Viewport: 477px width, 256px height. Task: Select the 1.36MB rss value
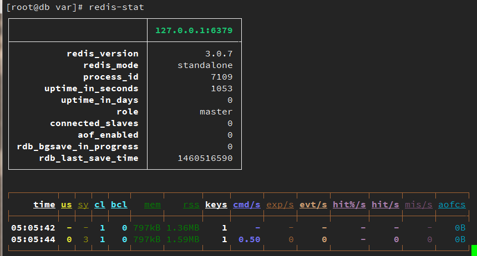(x=183, y=228)
